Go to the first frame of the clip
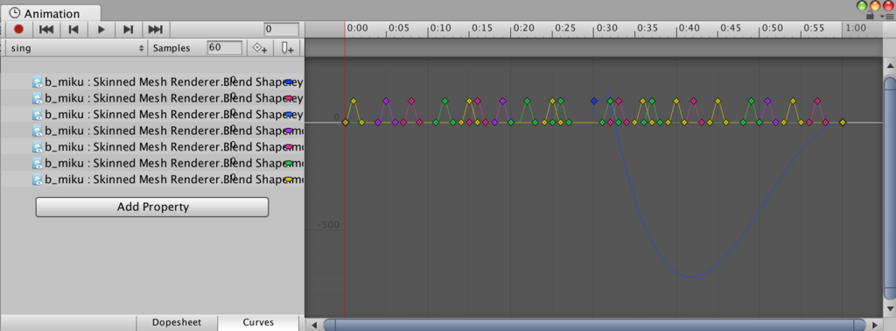Screen dimensions: 896x331 [46, 29]
